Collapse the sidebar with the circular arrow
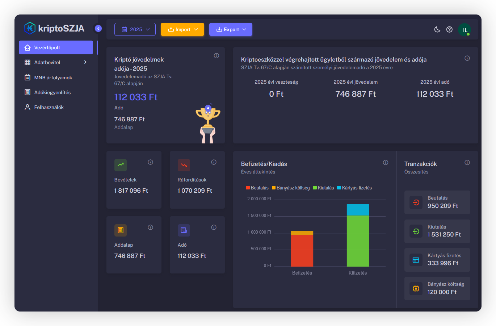The height and width of the screenshot is (326, 496). [98, 28]
